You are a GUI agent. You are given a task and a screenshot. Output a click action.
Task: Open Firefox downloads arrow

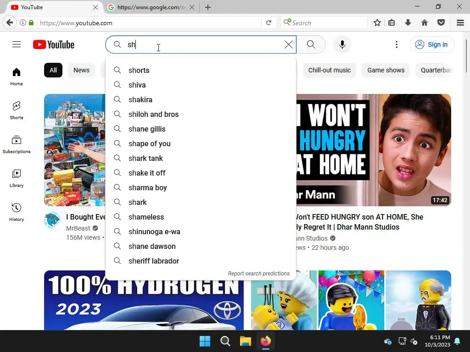coord(408,23)
